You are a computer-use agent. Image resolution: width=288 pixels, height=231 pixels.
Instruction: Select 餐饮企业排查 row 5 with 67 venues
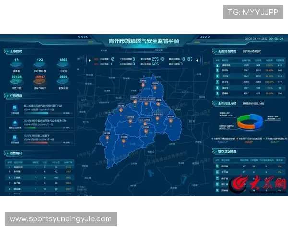click(249, 166)
